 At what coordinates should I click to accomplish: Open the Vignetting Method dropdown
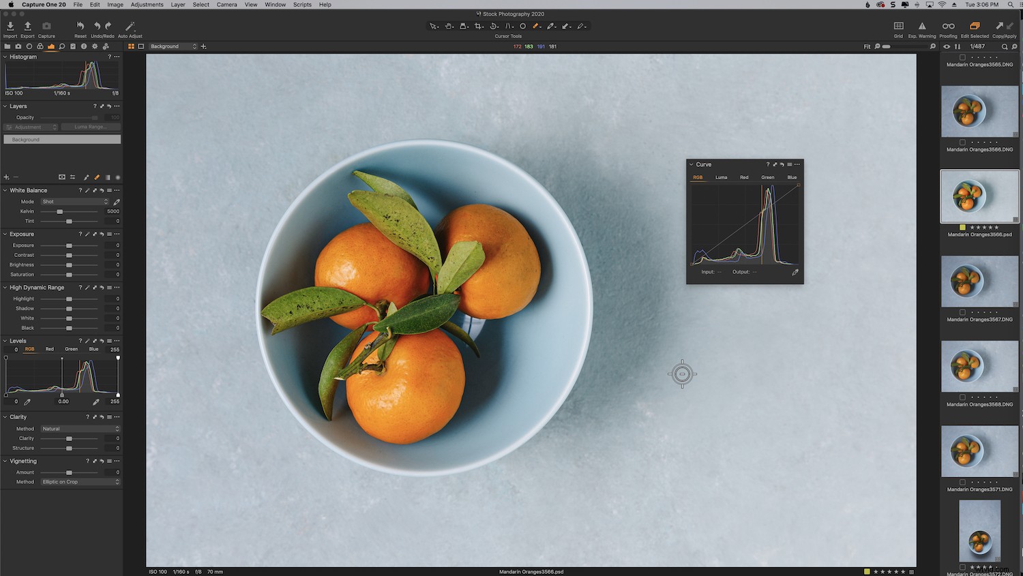coord(80,481)
